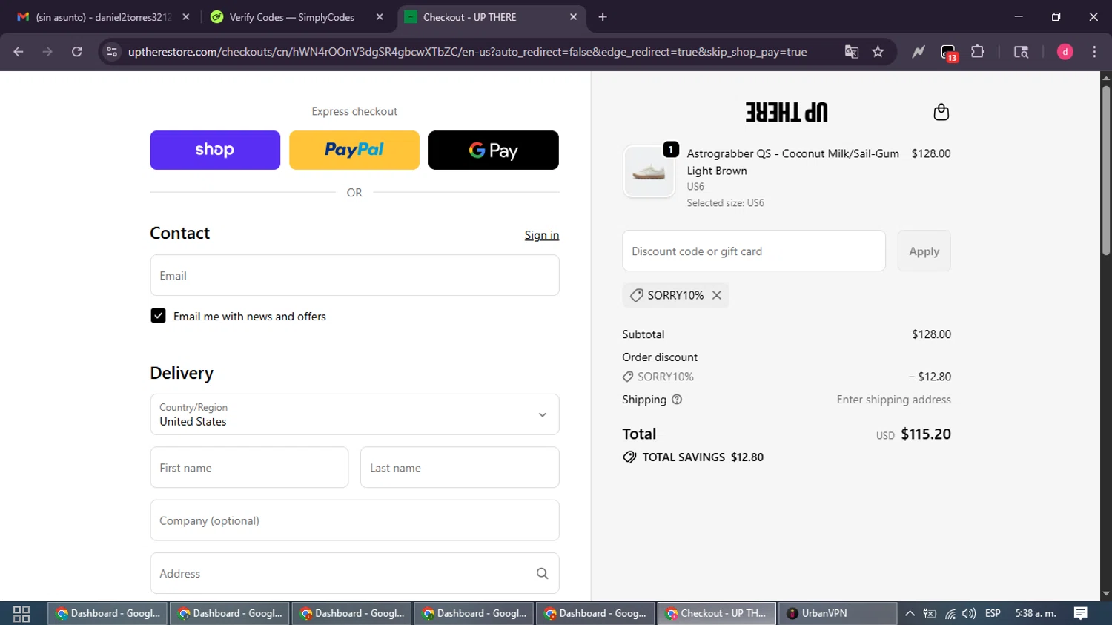Close the Gmail sin asunto tab
Image resolution: width=1112 pixels, height=625 pixels.
click(185, 17)
